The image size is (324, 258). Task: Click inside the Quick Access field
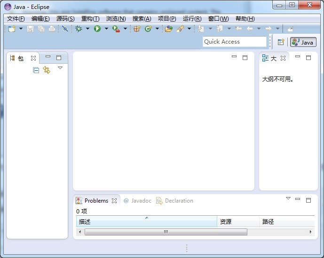click(x=235, y=42)
